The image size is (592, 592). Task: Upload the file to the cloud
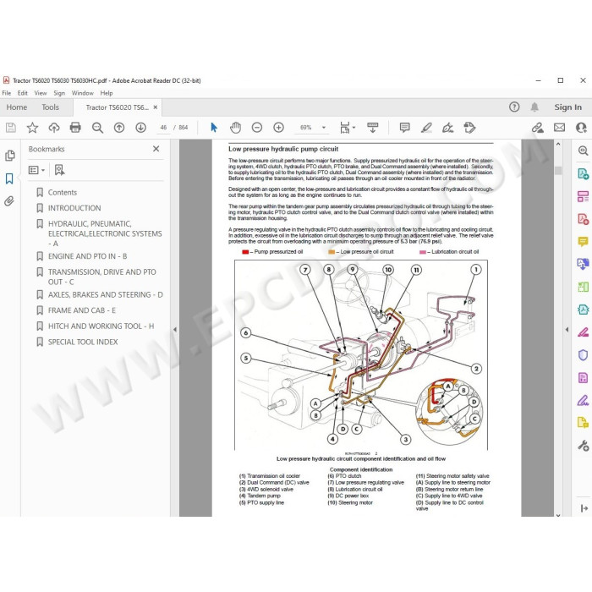click(54, 128)
